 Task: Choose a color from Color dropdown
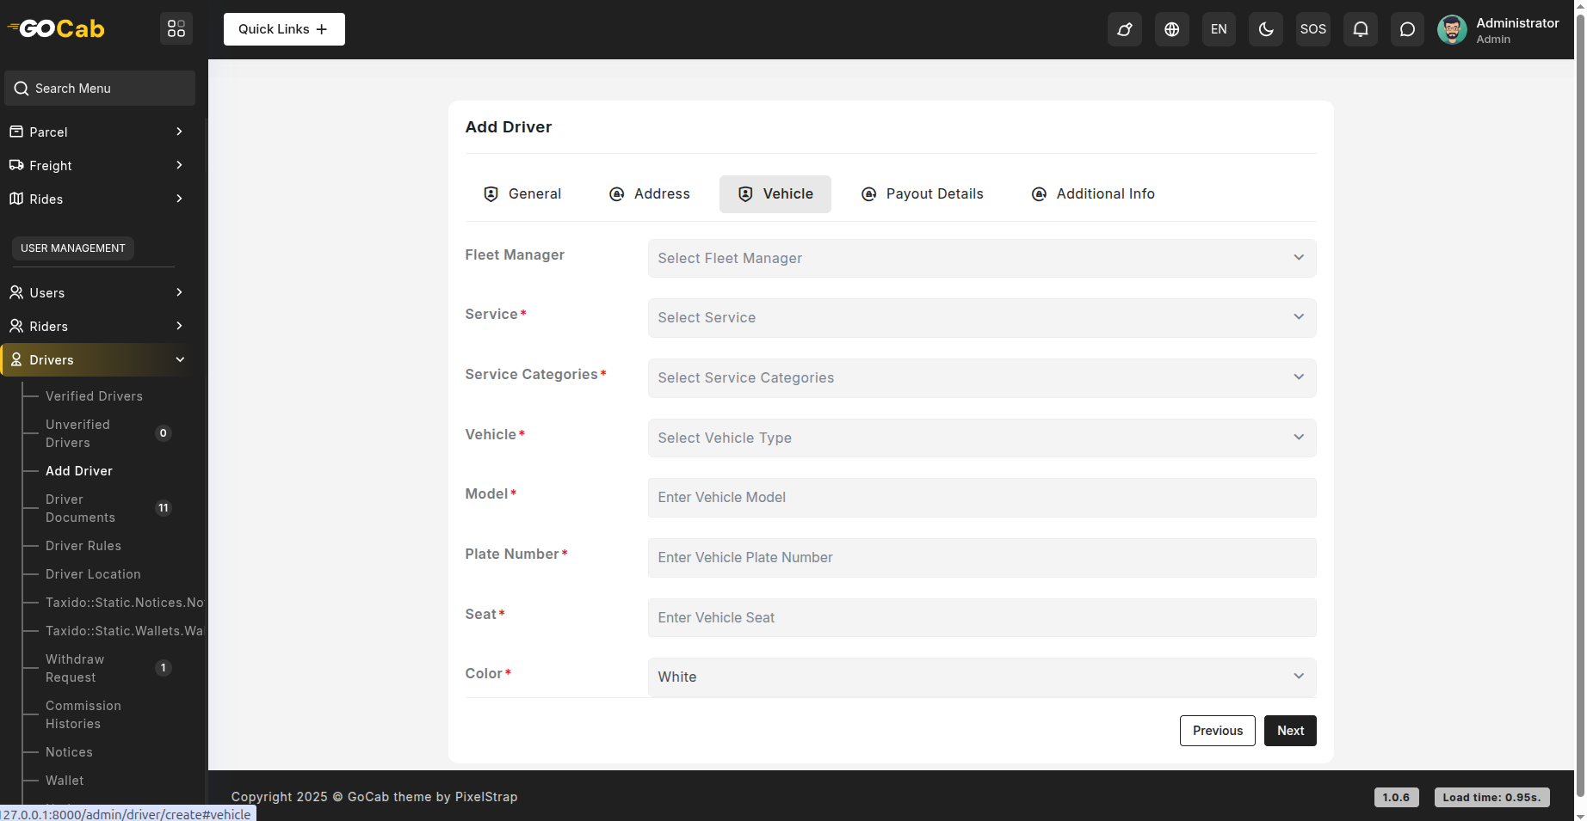[981, 677]
